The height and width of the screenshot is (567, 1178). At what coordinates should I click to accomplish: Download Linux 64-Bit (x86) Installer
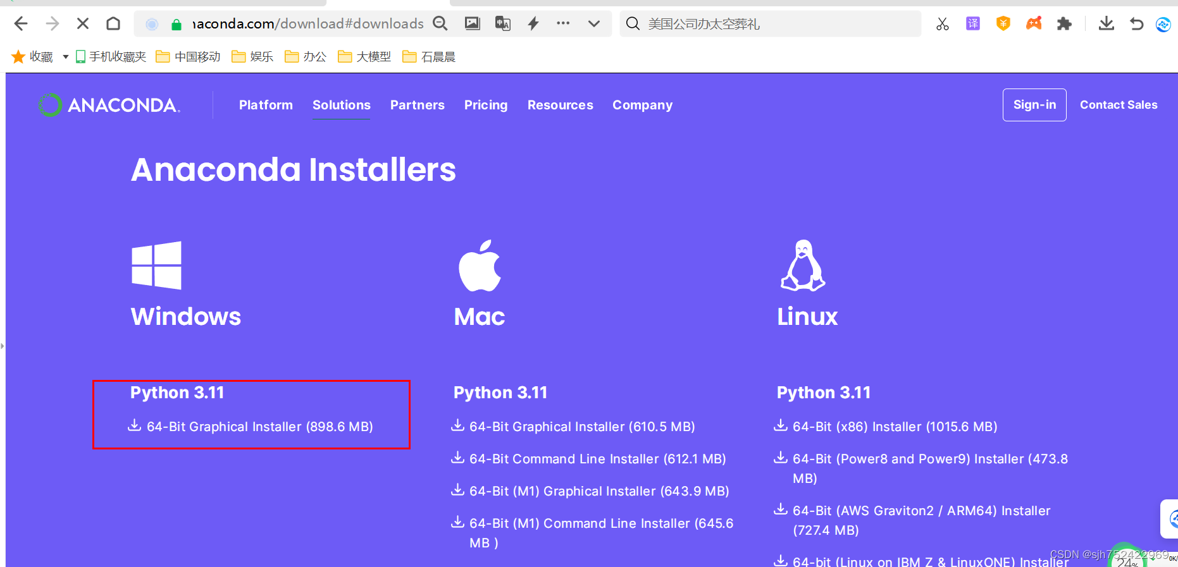(886, 427)
